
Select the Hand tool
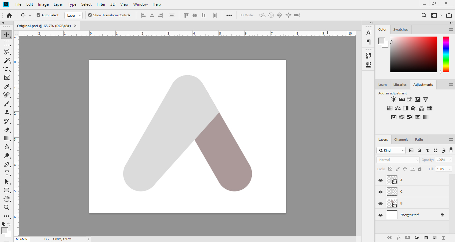click(x=6, y=199)
